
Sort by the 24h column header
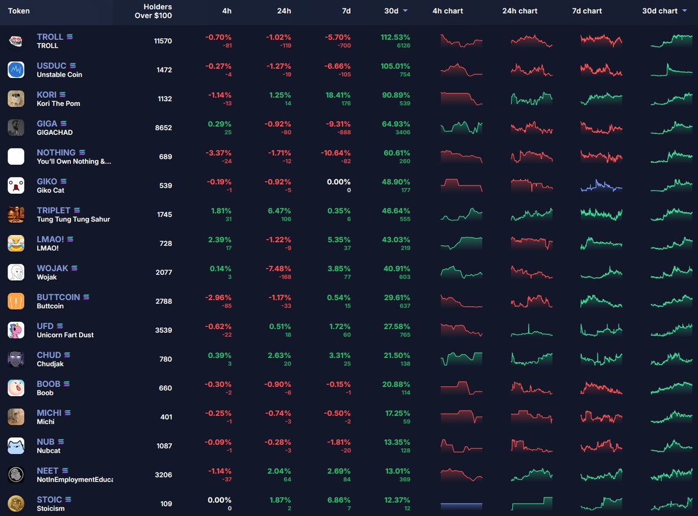pyautogui.click(x=283, y=11)
